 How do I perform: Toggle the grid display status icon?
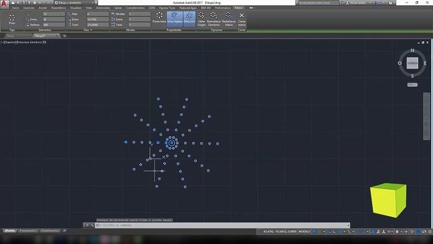click(x=314, y=232)
